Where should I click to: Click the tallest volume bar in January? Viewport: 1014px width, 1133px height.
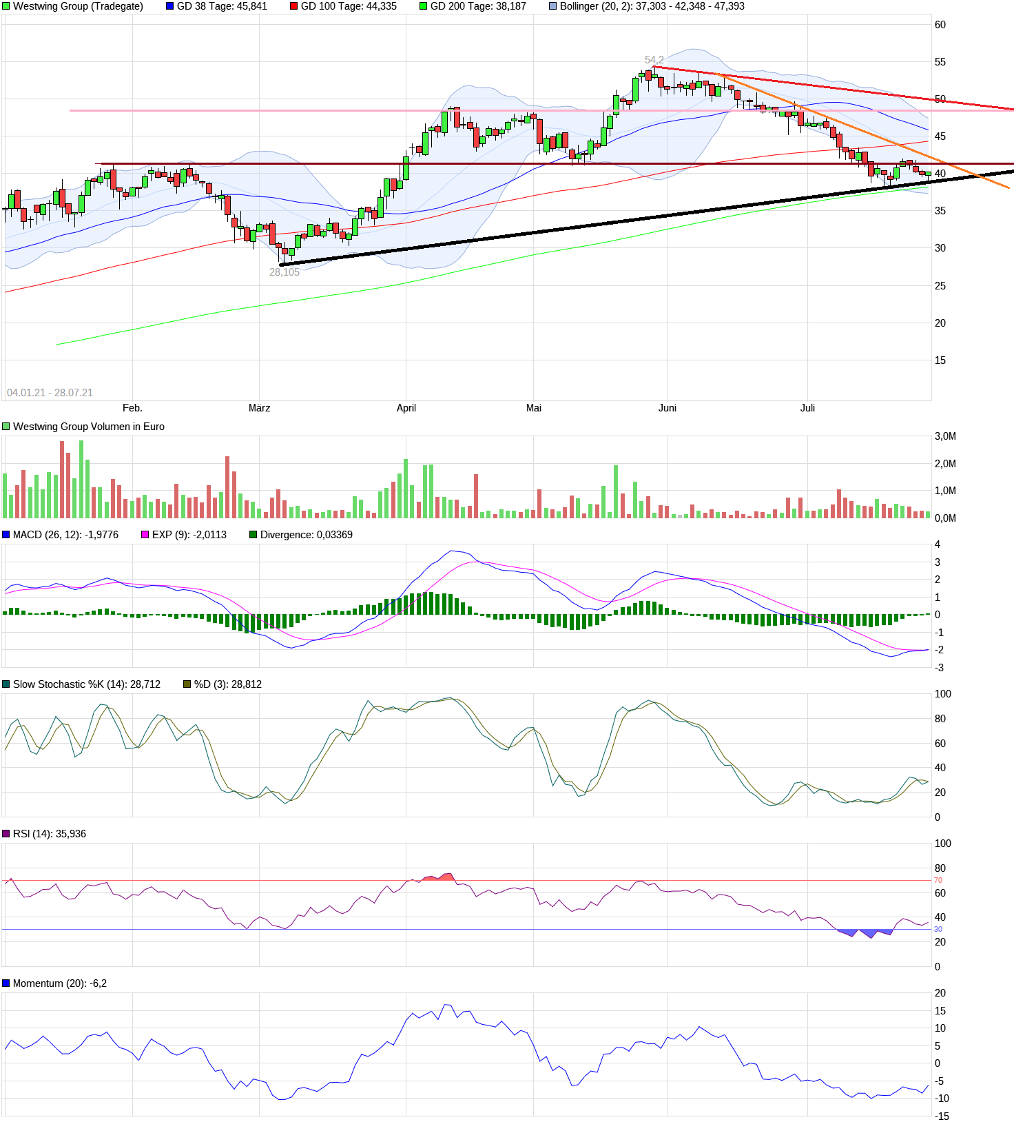click(81, 480)
